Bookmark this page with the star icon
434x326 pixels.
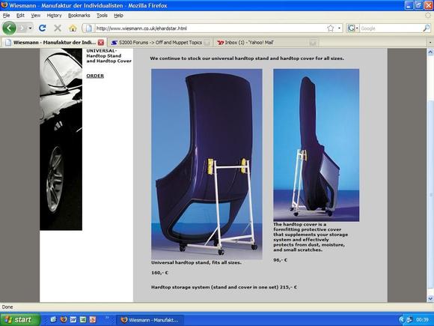tap(331, 28)
